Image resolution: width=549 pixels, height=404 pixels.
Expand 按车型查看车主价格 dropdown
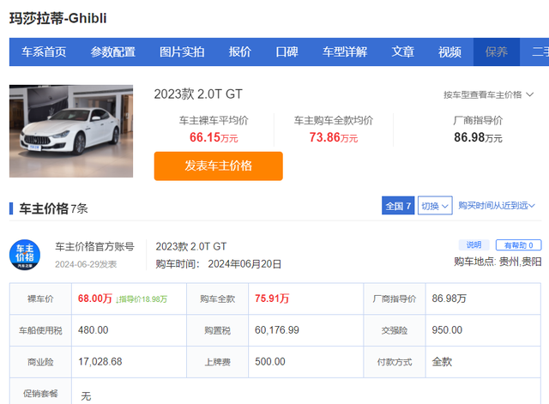click(488, 94)
